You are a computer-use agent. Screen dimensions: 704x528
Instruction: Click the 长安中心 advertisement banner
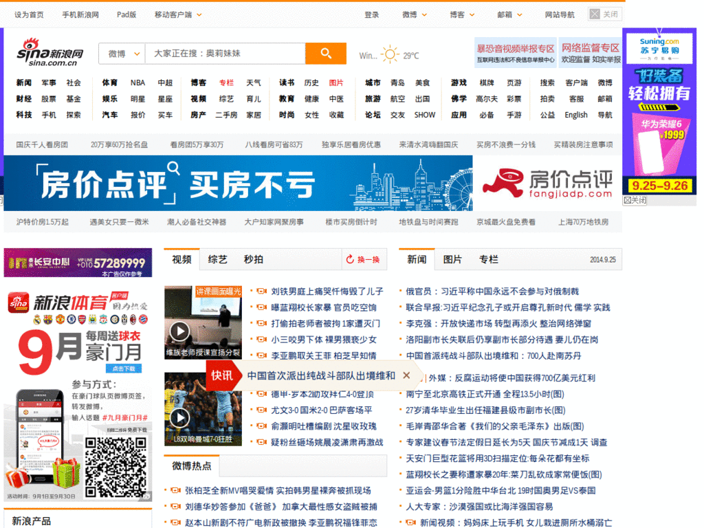tap(78, 263)
